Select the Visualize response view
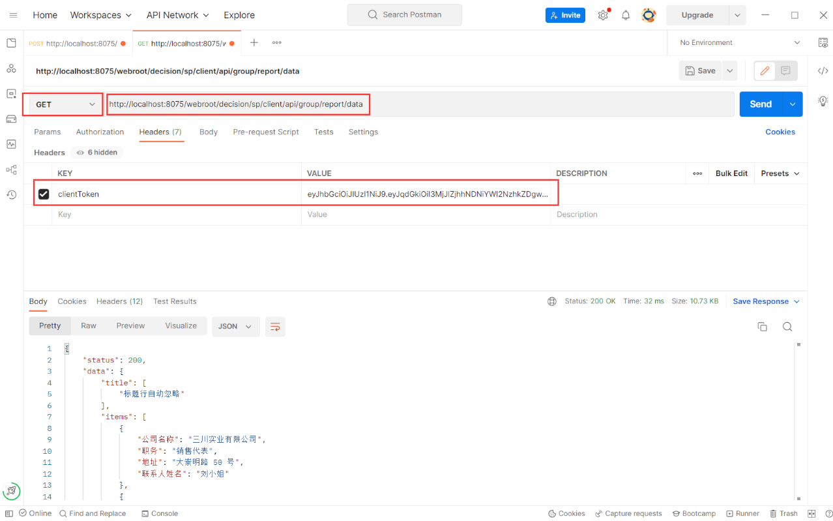The image size is (833, 521). (181, 326)
